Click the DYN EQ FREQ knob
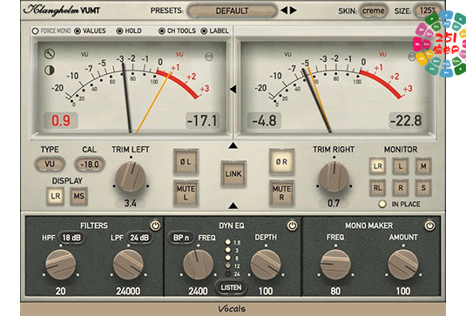466x316 pixels. point(198,265)
